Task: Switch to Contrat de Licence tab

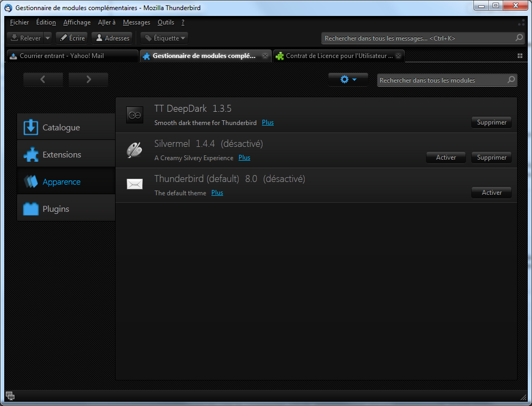Action: point(339,56)
